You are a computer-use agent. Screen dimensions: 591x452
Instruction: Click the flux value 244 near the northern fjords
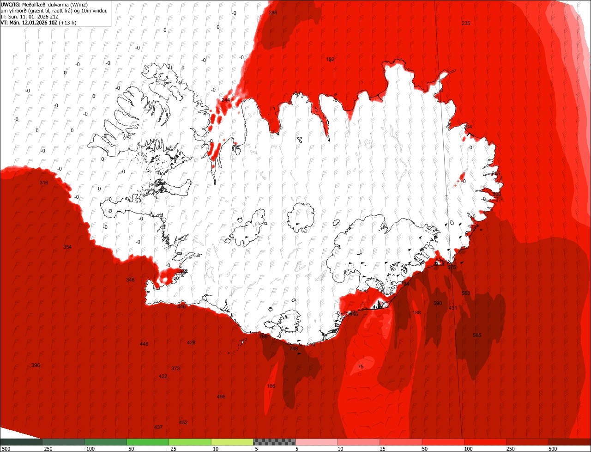point(225,100)
